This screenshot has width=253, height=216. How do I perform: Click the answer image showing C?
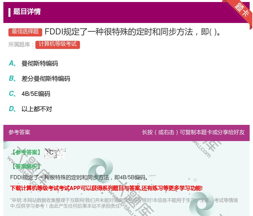coord(55,153)
